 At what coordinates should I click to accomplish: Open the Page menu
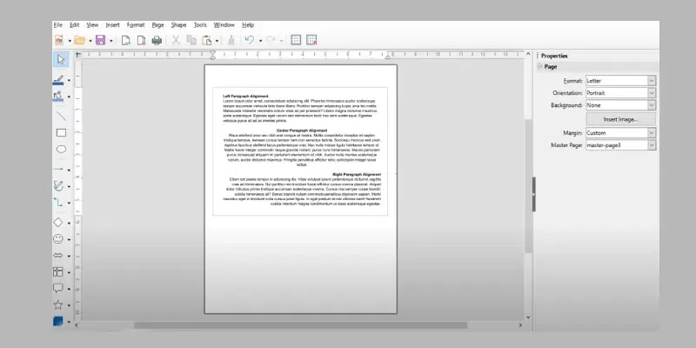(157, 25)
